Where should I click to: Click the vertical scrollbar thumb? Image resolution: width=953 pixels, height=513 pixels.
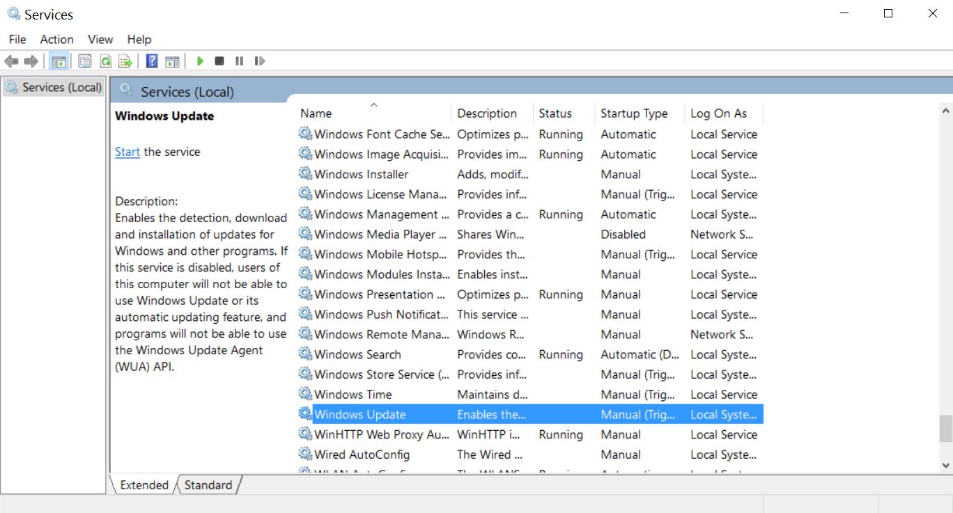(945, 429)
